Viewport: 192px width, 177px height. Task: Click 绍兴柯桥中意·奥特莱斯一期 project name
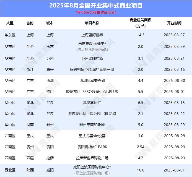92,69
